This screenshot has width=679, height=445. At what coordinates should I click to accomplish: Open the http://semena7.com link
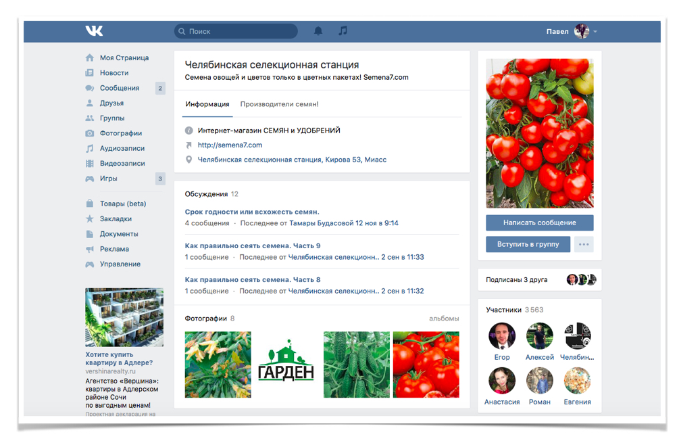click(230, 145)
